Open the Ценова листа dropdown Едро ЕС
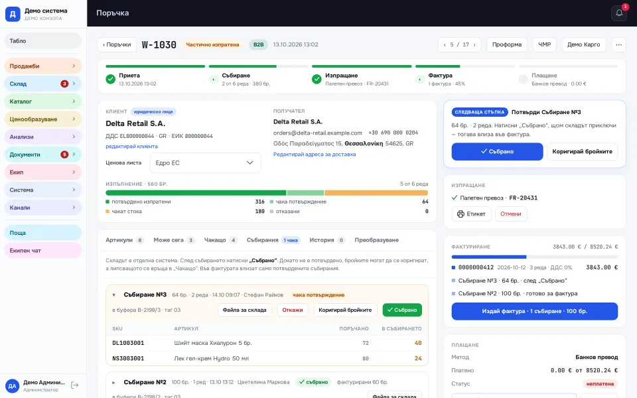The image size is (637, 398). (205, 163)
